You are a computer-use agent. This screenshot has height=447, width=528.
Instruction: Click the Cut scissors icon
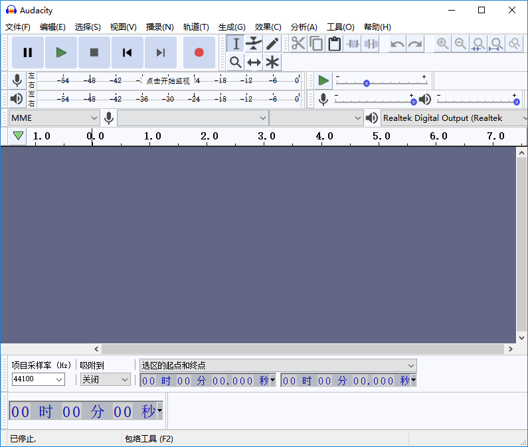pos(298,44)
